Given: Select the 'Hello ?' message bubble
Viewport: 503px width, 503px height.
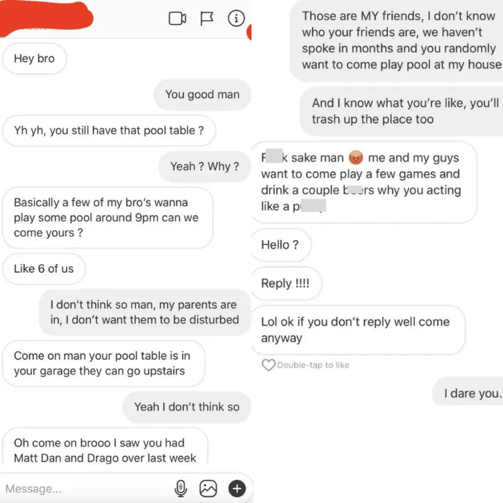Looking at the screenshot, I should tap(280, 245).
